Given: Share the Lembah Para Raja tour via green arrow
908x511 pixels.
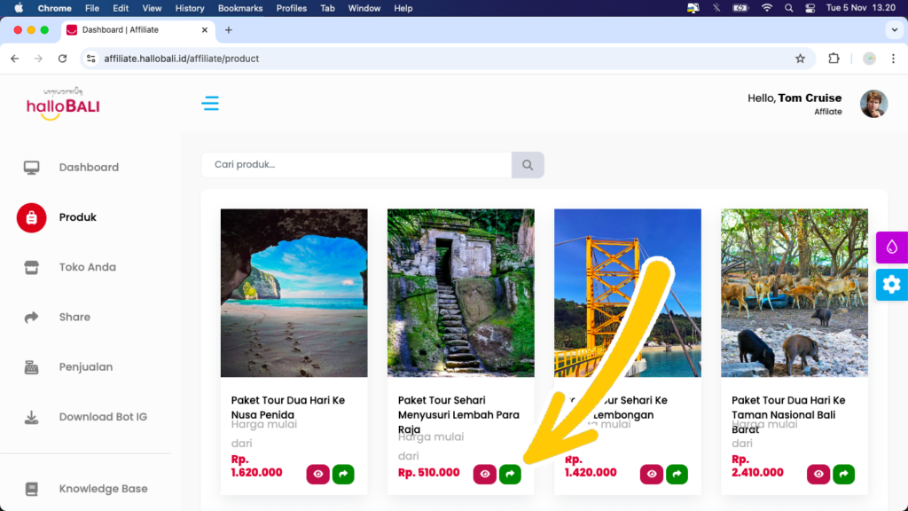Looking at the screenshot, I should pos(510,474).
